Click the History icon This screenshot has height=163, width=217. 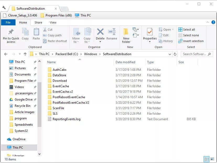166,41
